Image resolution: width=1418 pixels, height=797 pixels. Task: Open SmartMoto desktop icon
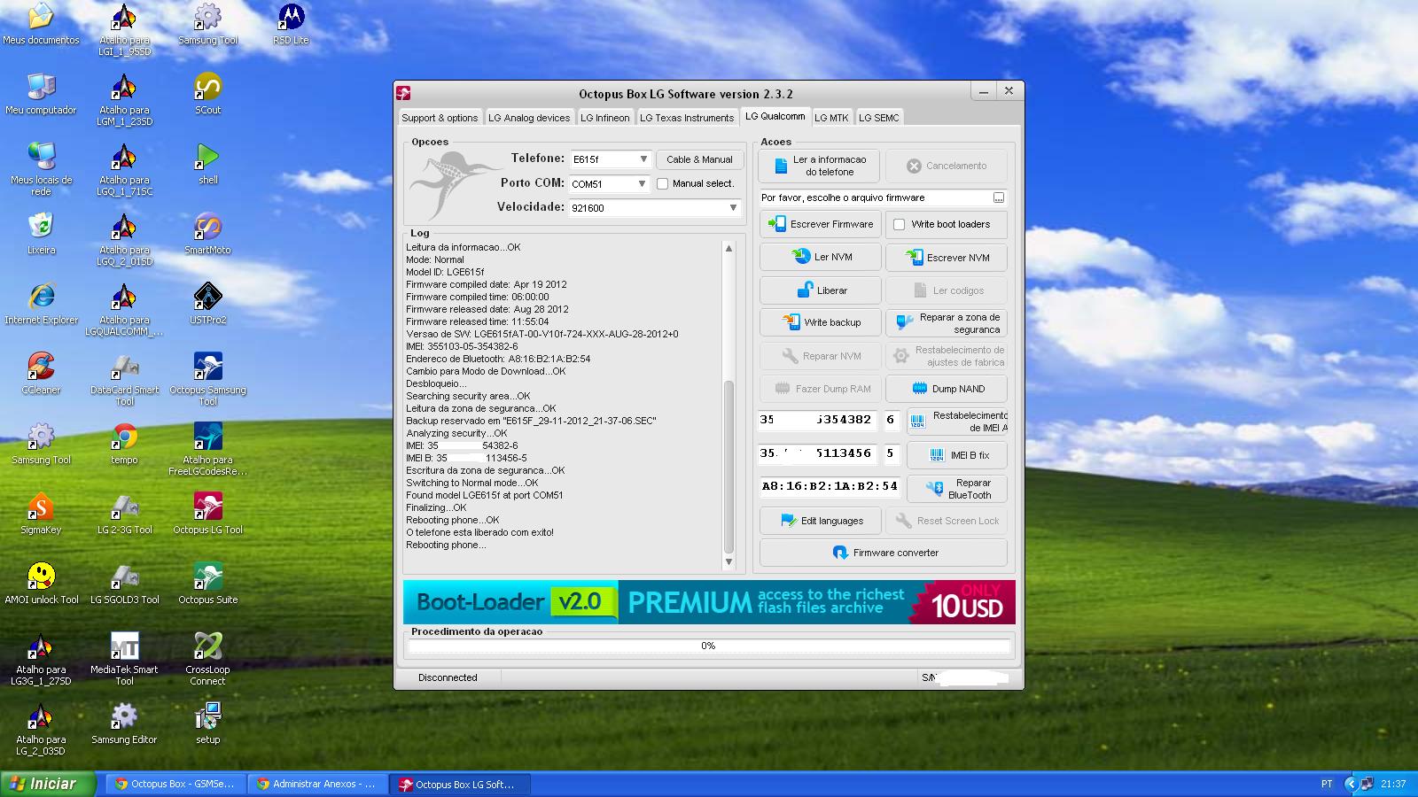[208, 233]
